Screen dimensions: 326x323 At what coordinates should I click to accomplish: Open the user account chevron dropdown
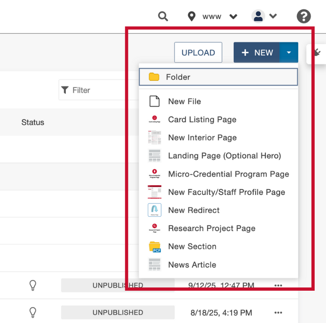click(x=273, y=16)
